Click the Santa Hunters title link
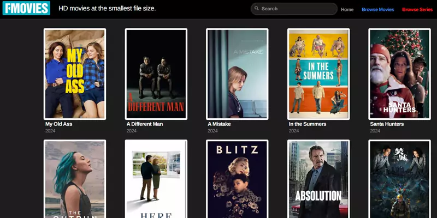 (387, 124)
